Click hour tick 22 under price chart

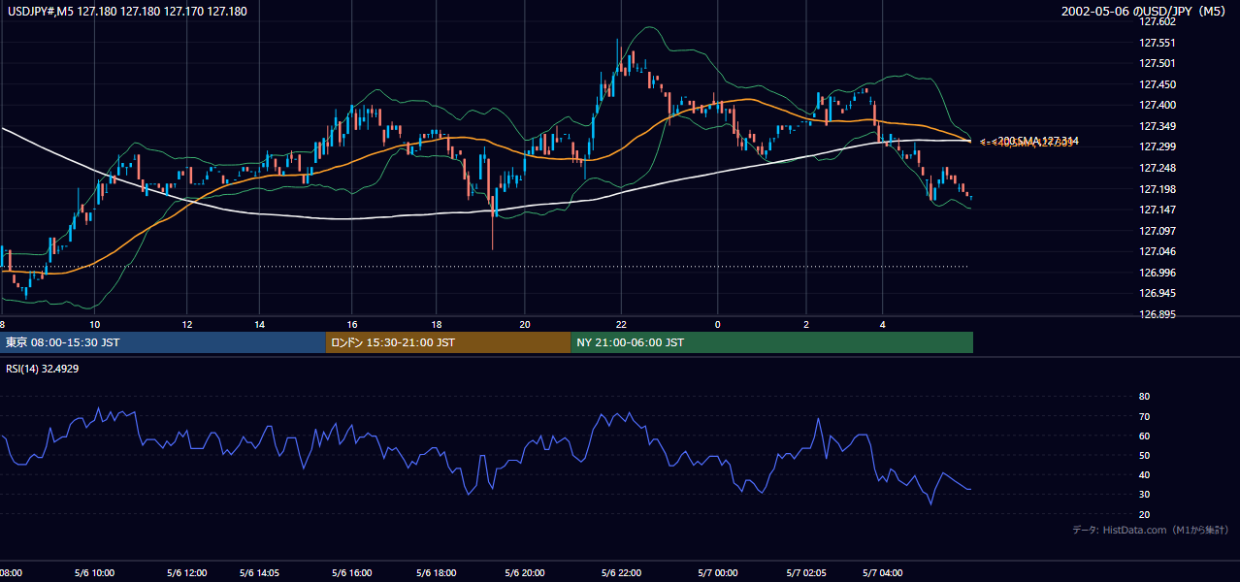[621, 325]
